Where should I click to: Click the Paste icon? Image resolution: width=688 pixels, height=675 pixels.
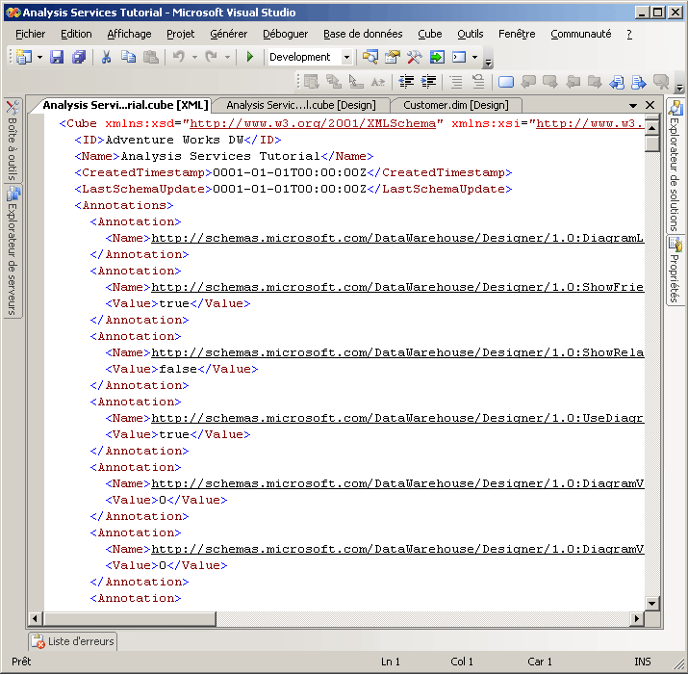(151, 57)
